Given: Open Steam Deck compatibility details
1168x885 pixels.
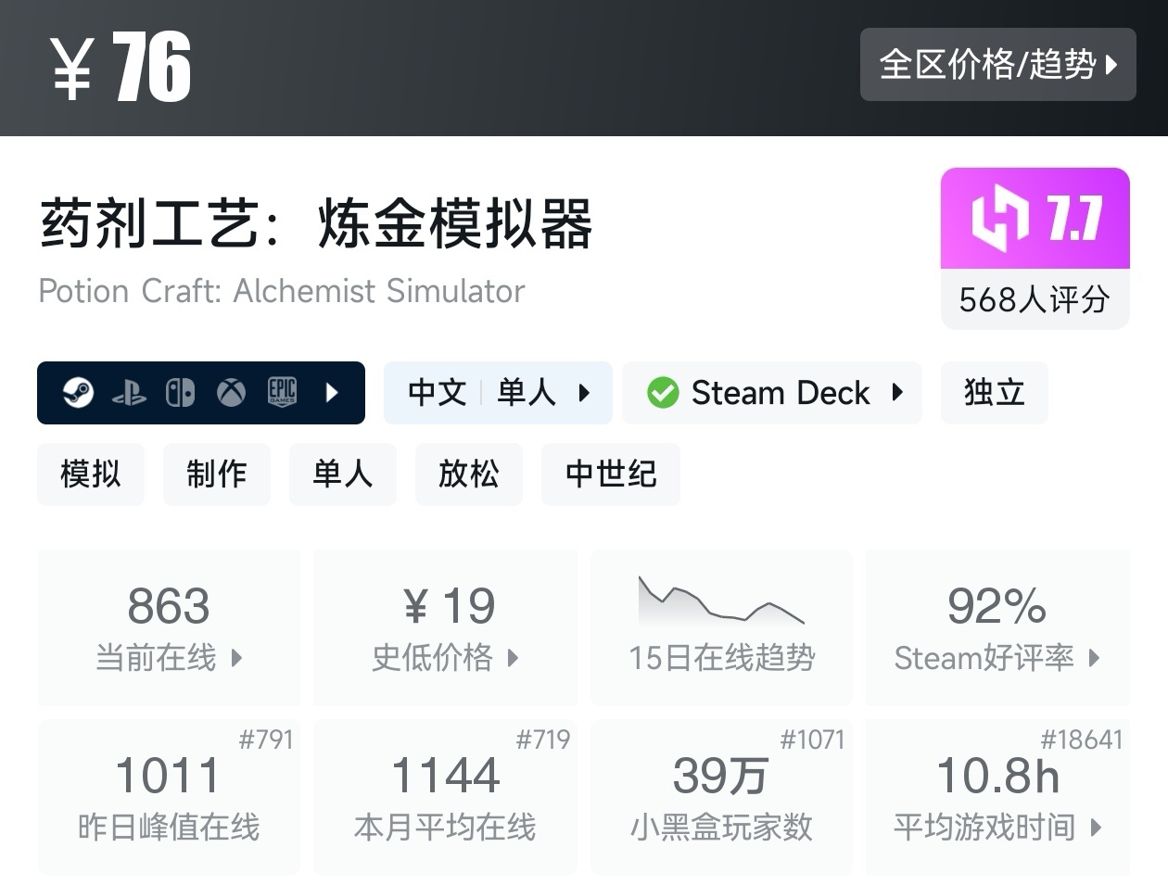Looking at the screenshot, I should 772,393.
